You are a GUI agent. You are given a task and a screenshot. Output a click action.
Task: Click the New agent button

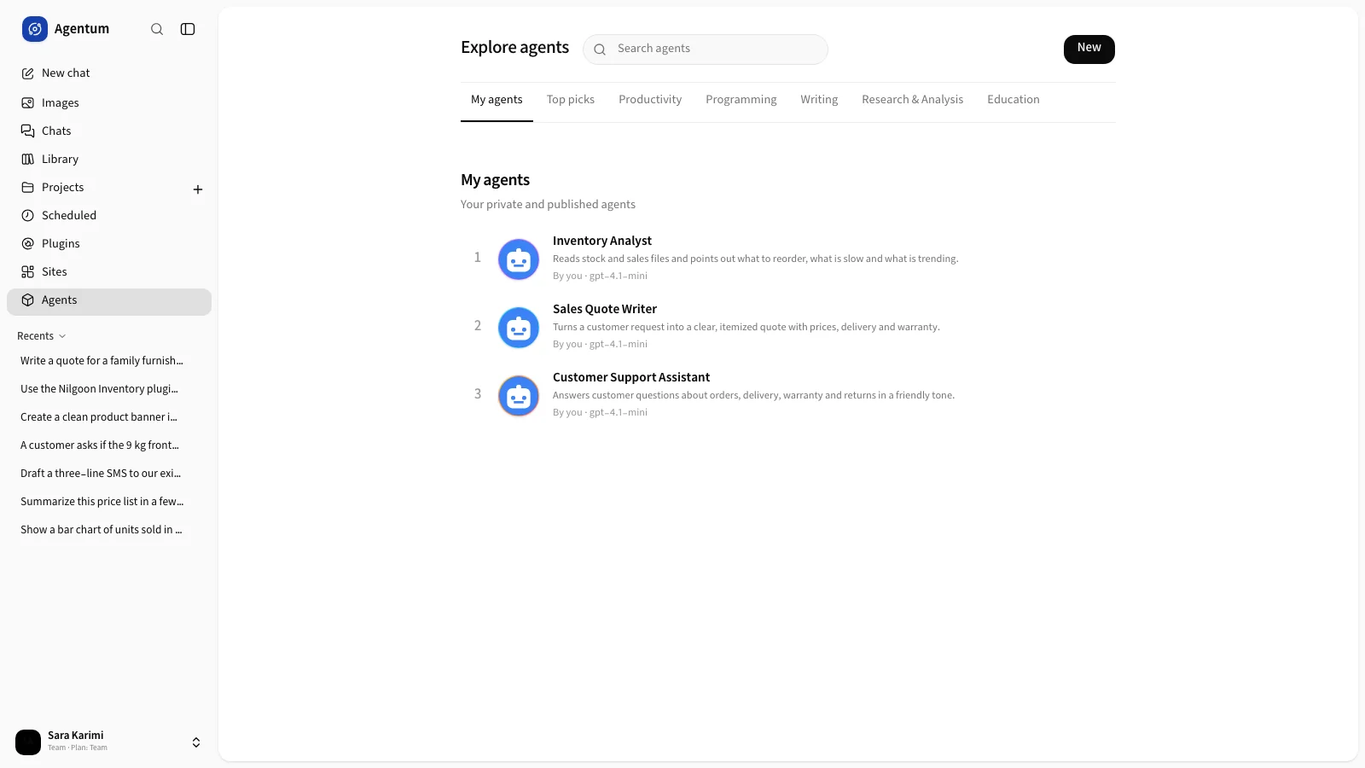(1089, 49)
